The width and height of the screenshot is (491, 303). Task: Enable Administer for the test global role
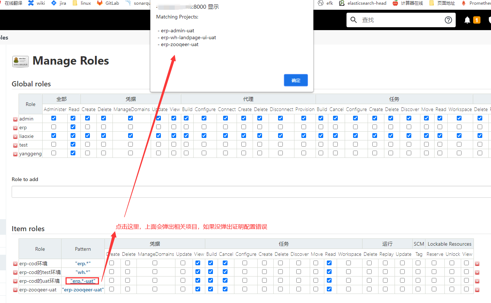[x=54, y=144]
